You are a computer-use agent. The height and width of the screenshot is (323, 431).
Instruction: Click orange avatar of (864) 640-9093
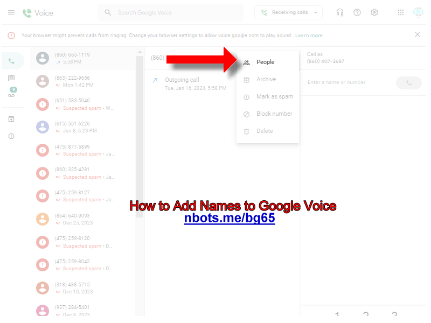pos(43,219)
